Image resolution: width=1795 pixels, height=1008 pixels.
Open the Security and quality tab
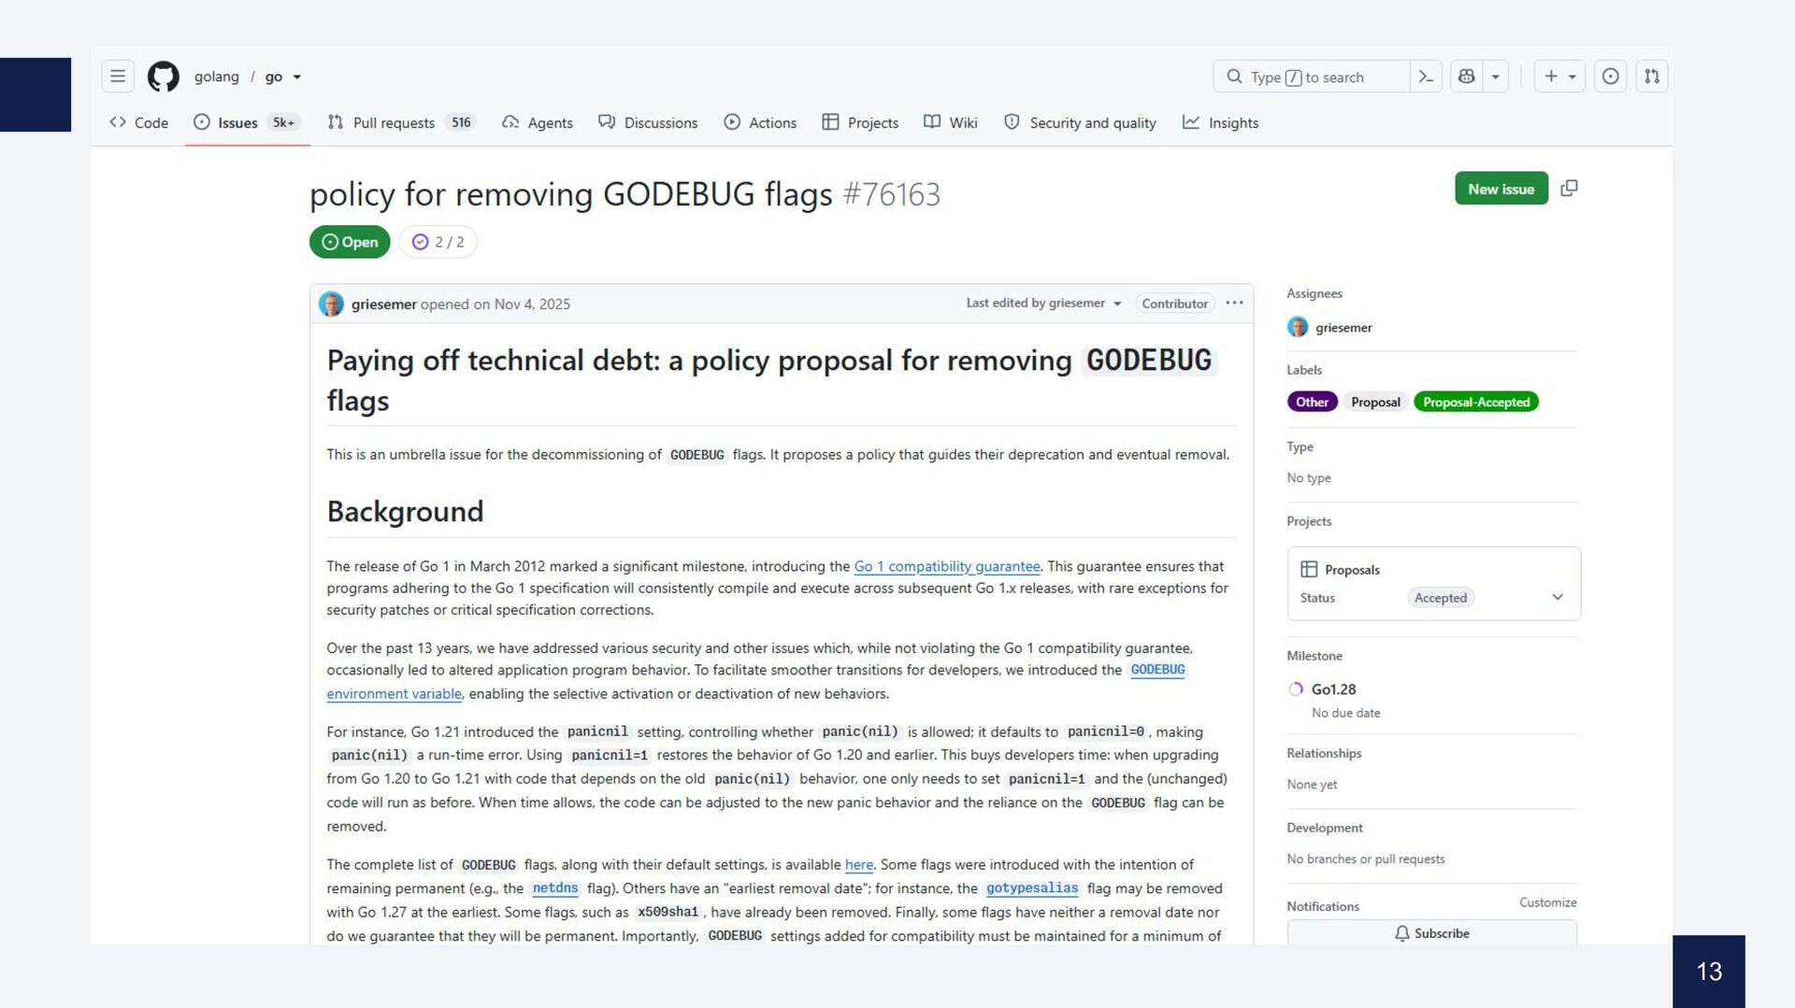[1080, 122]
